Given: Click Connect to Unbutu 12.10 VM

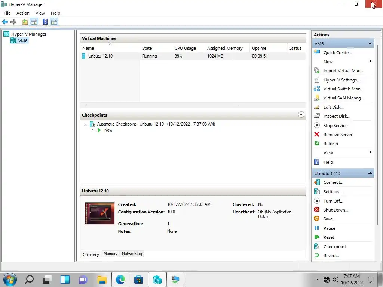Looking at the screenshot, I should click(333, 182).
